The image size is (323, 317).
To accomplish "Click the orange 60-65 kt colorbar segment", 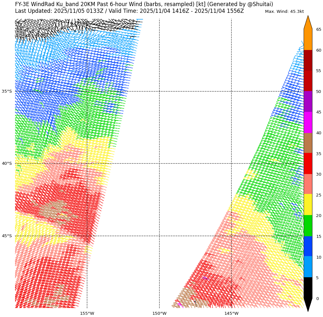I will click(308, 40).
